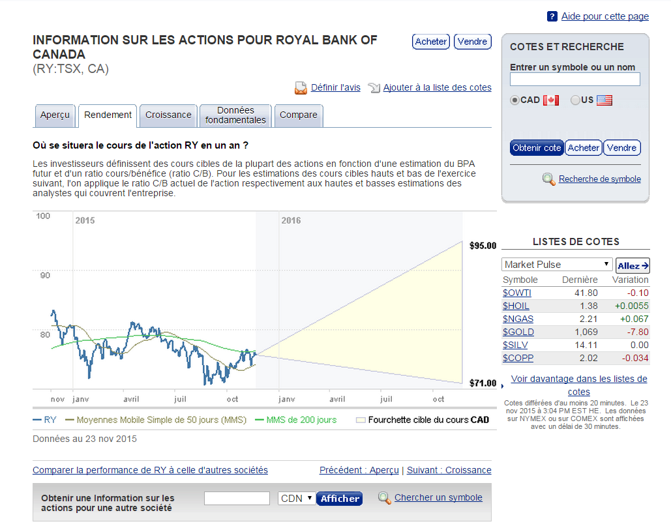
Task: Click the -7.80 variation for $GOLD
Action: 638,332
